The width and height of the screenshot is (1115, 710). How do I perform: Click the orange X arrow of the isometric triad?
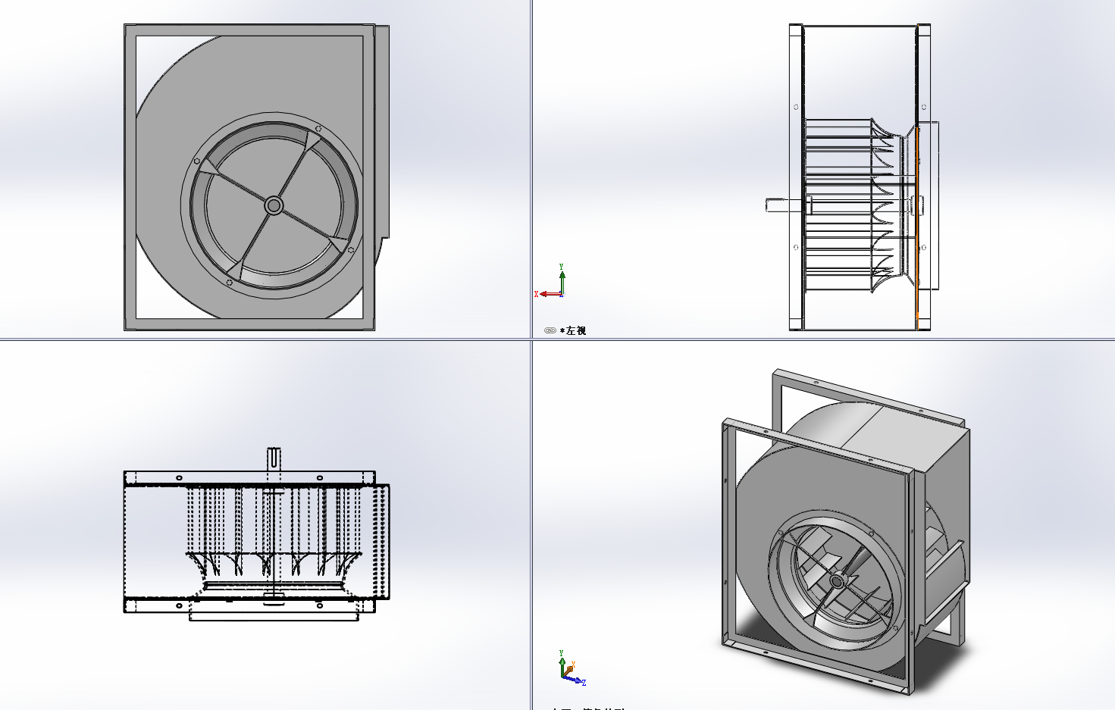point(570,669)
